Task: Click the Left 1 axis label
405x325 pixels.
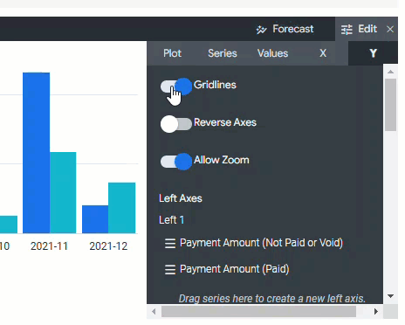Action: click(171, 220)
